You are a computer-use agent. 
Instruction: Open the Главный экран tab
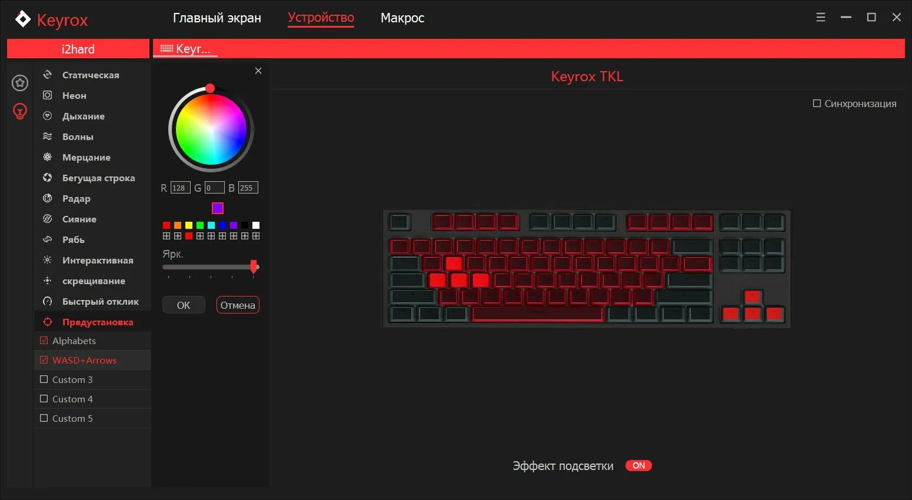click(x=217, y=18)
